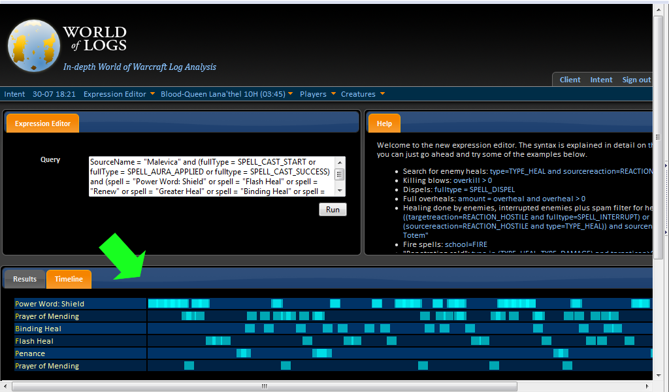Click the targetreaction=REACTION_HOSTILE example expression
Screen dimensions: 669x392
pyautogui.click(x=527, y=226)
